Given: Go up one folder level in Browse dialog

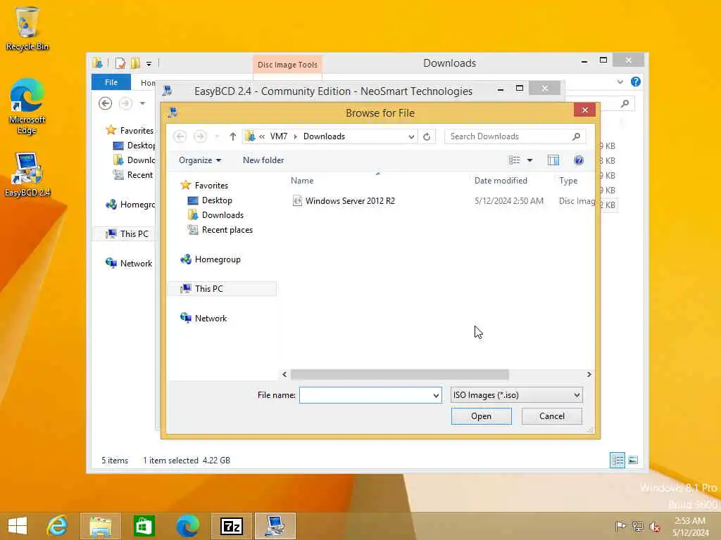Looking at the screenshot, I should (x=232, y=136).
